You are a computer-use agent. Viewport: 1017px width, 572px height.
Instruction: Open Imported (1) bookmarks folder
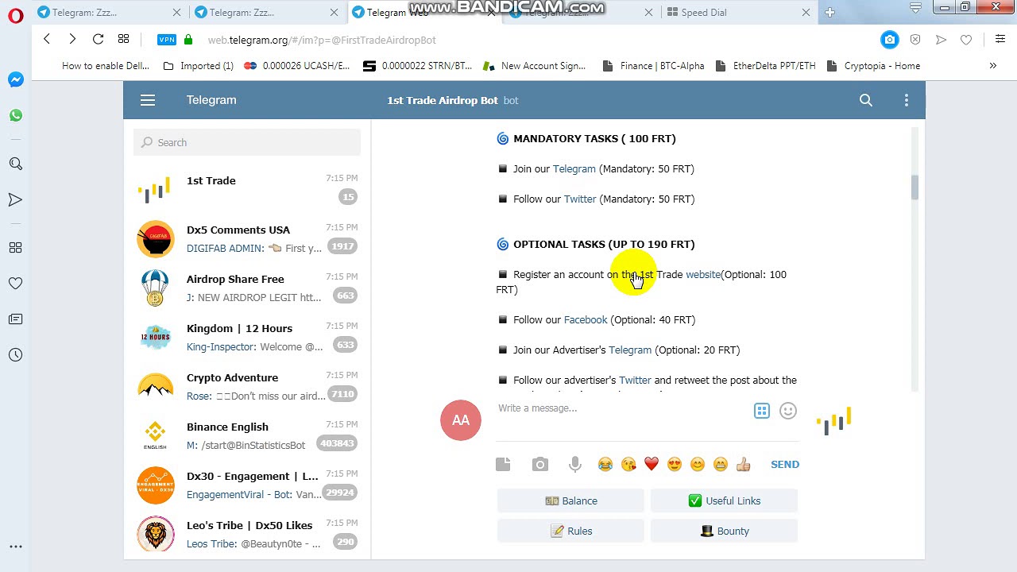[199, 66]
